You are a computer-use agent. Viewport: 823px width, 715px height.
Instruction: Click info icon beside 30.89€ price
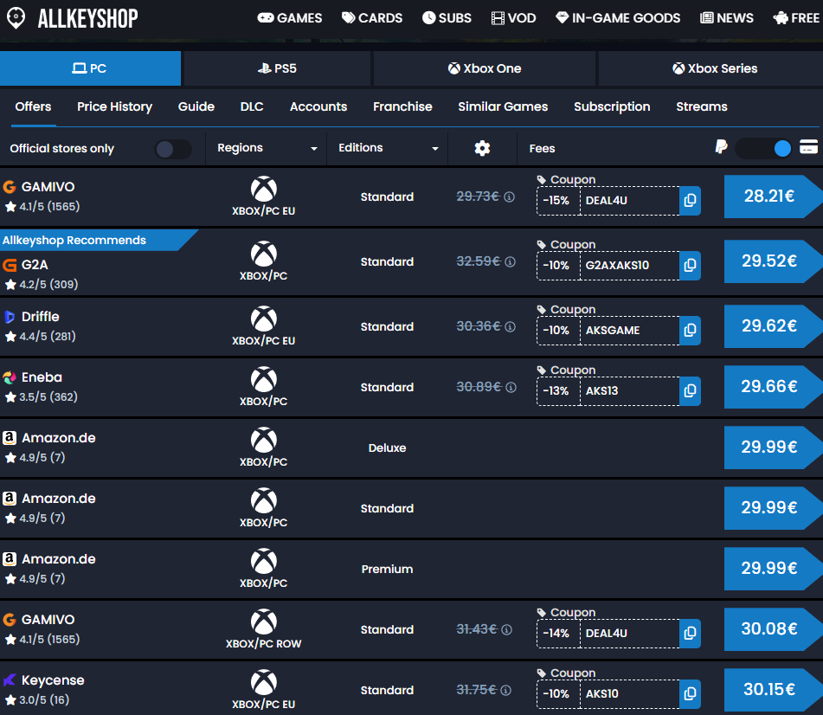(510, 388)
